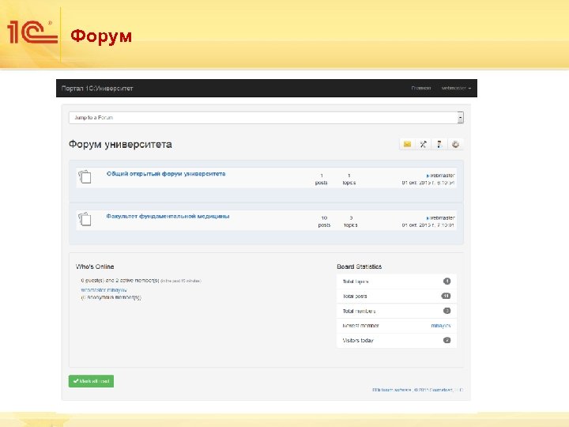Click the Visitors today label

click(358, 341)
